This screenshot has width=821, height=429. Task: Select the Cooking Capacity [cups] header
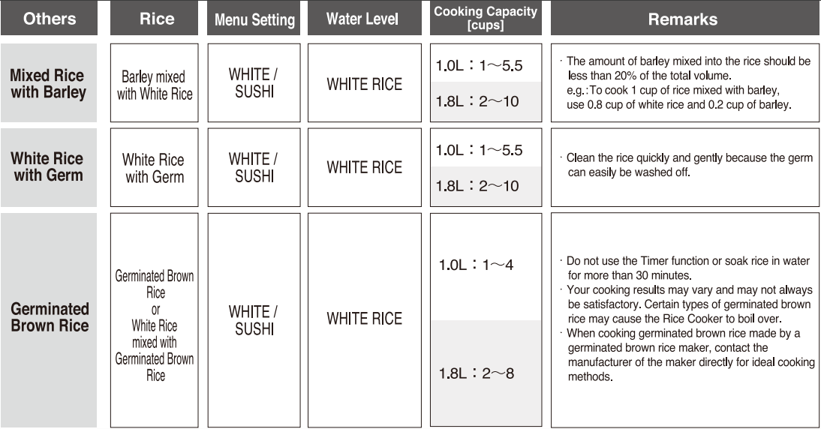[486, 18]
